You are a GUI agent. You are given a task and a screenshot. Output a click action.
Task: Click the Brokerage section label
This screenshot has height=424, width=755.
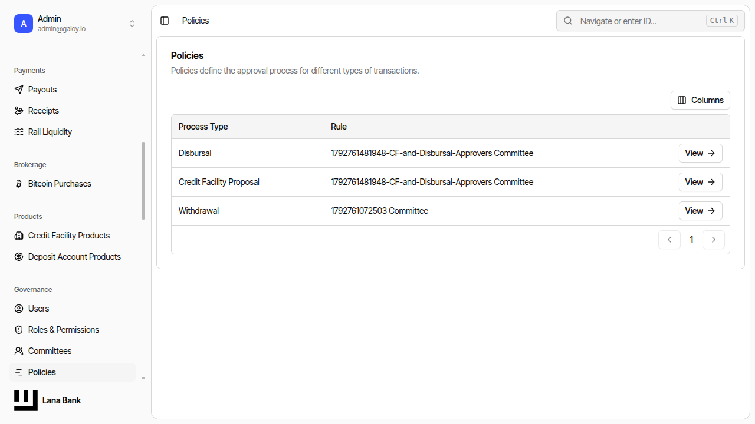pos(30,165)
